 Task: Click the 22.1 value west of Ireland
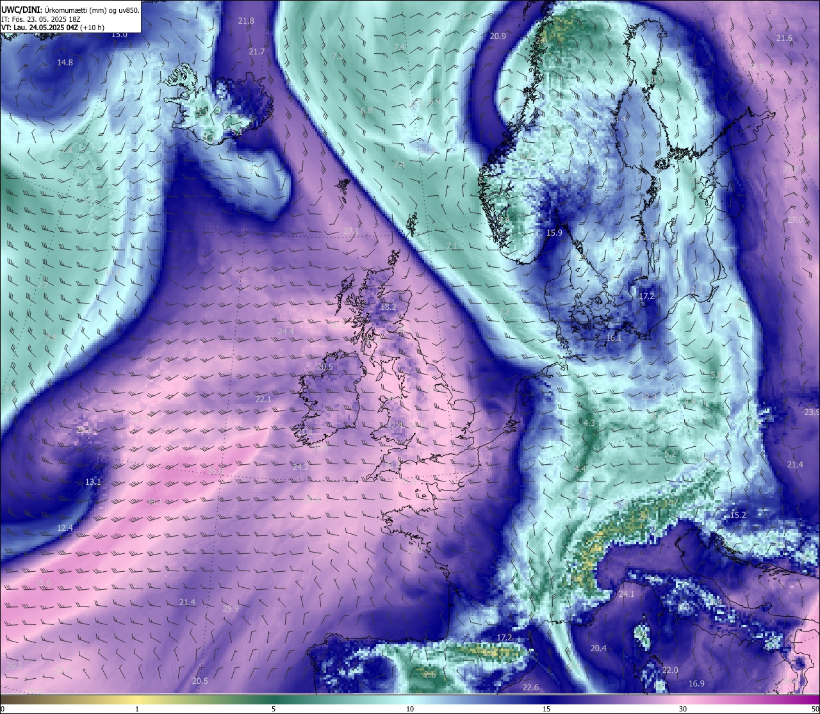click(x=263, y=400)
